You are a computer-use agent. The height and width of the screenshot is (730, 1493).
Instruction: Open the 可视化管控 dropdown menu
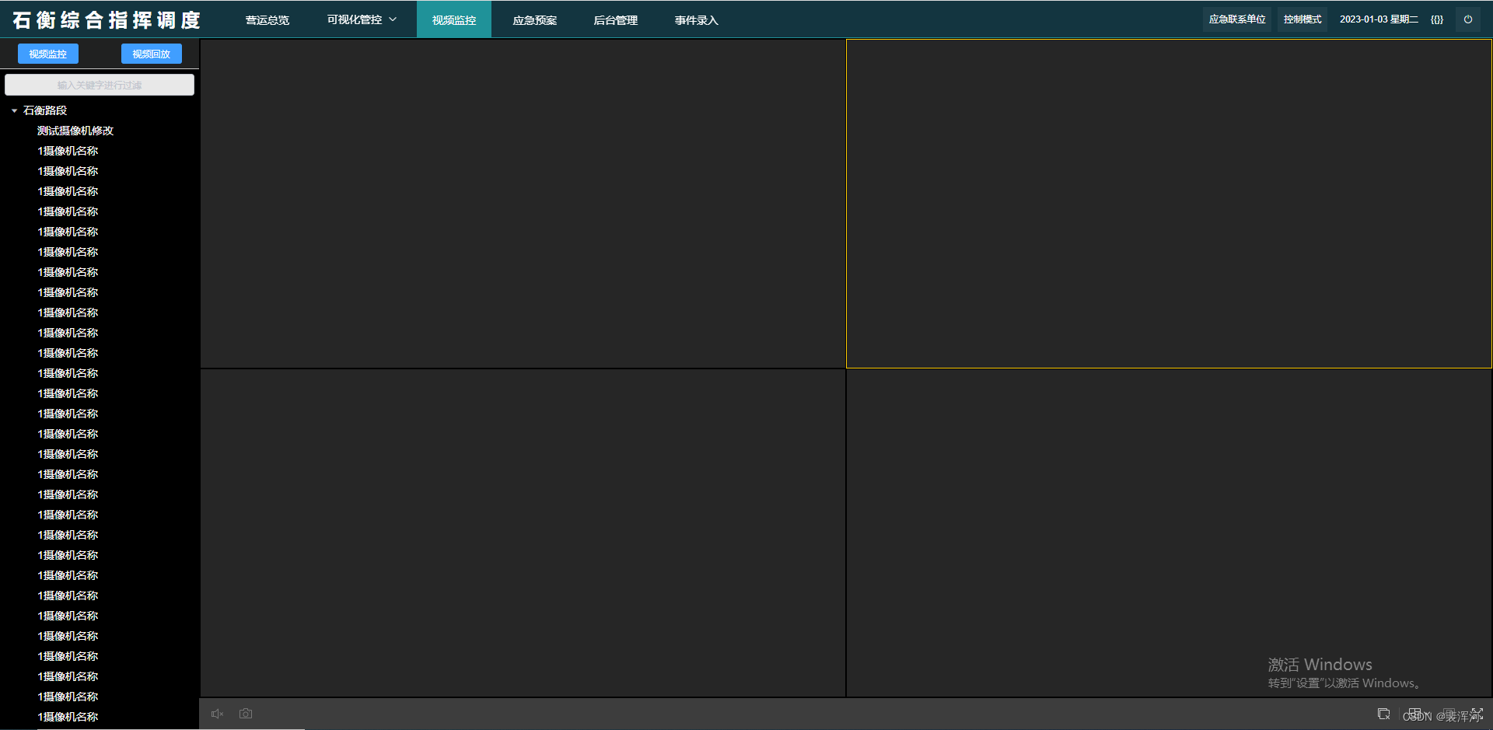coord(362,19)
